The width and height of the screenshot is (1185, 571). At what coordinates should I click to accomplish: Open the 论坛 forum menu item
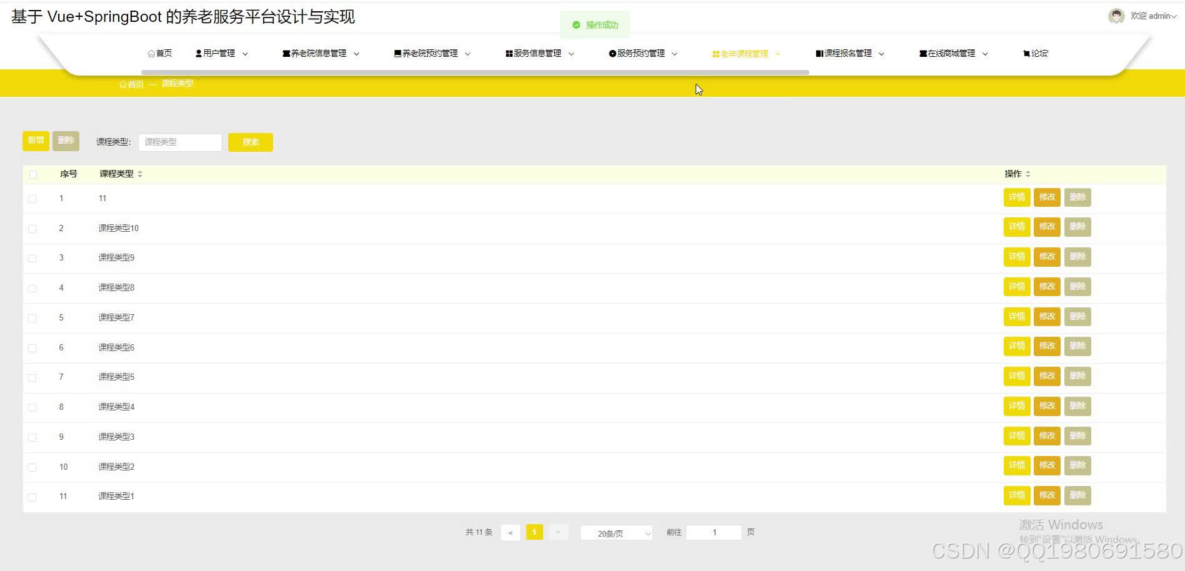pyautogui.click(x=1036, y=54)
